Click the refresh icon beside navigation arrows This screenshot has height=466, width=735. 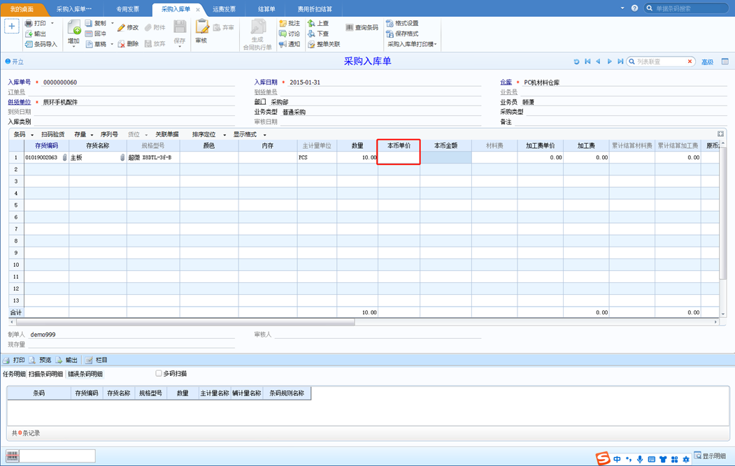[x=576, y=61]
